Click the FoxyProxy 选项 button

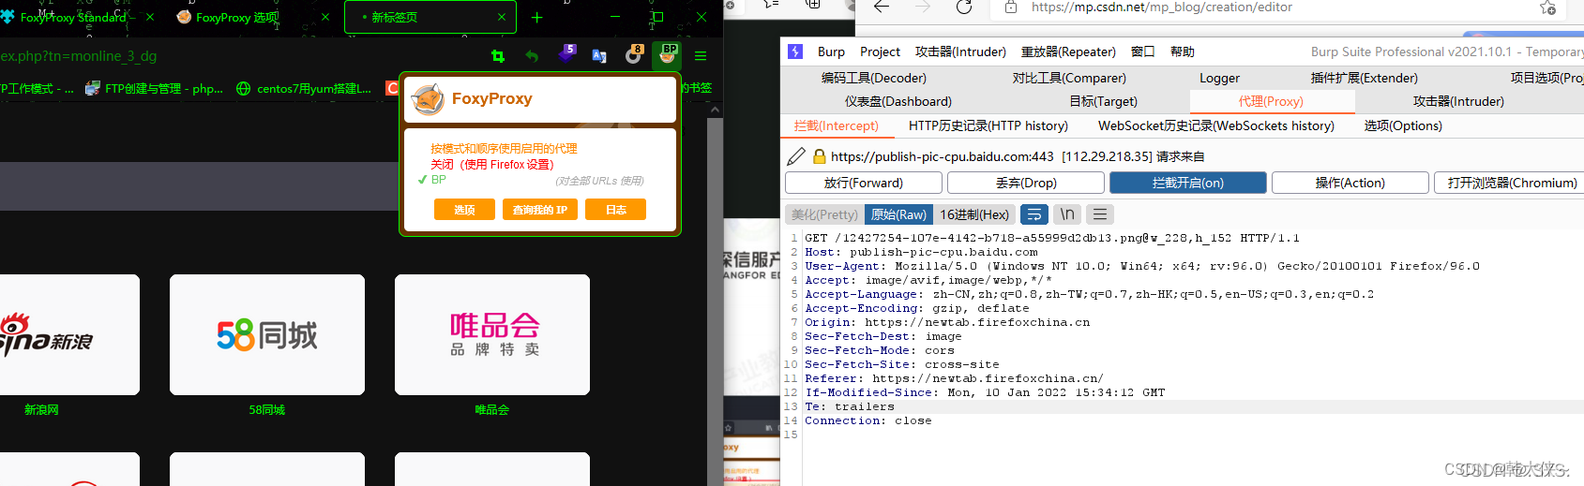click(464, 210)
